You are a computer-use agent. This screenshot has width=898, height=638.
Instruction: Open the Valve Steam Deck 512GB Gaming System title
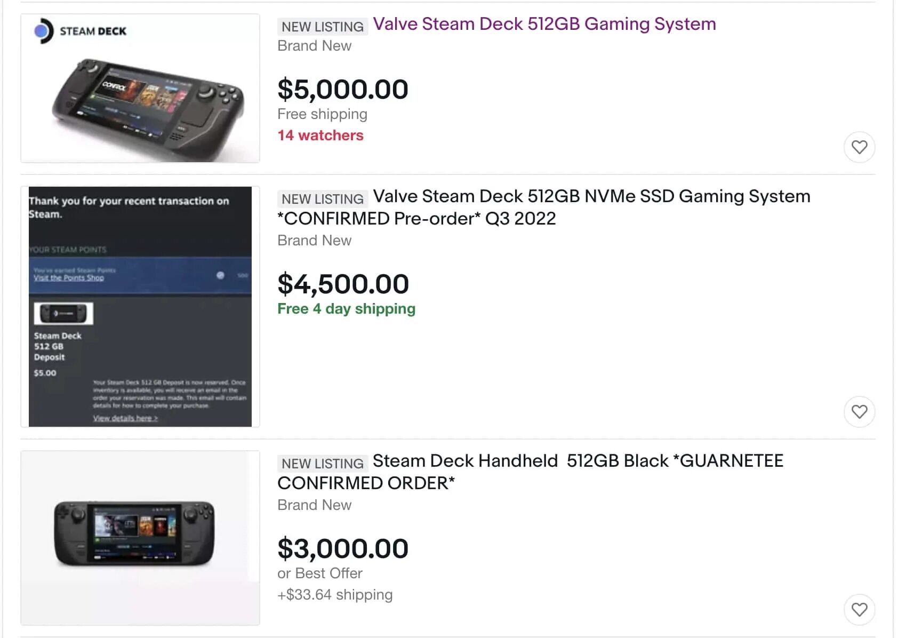544,24
